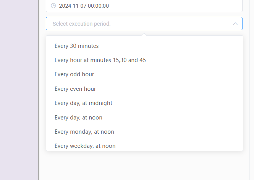Select the Every 30 minutes option
254x180 pixels.
point(77,46)
